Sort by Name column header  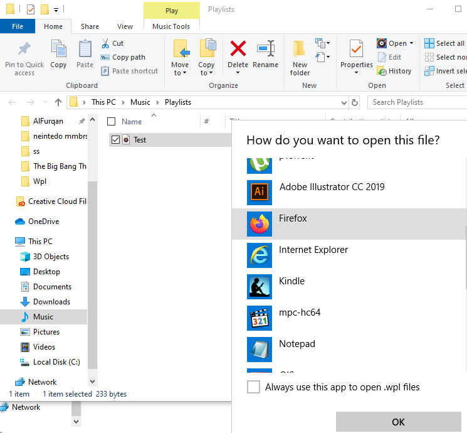coord(132,122)
